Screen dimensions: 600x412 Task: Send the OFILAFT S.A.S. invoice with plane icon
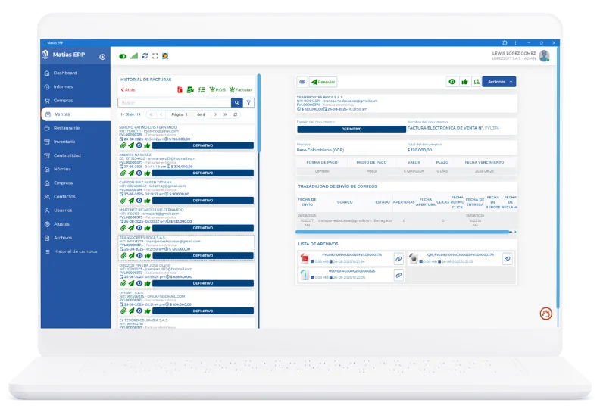point(131,311)
